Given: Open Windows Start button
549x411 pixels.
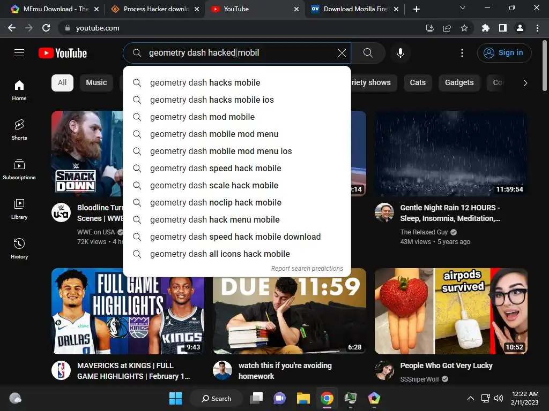Looking at the screenshot, I should tap(175, 398).
